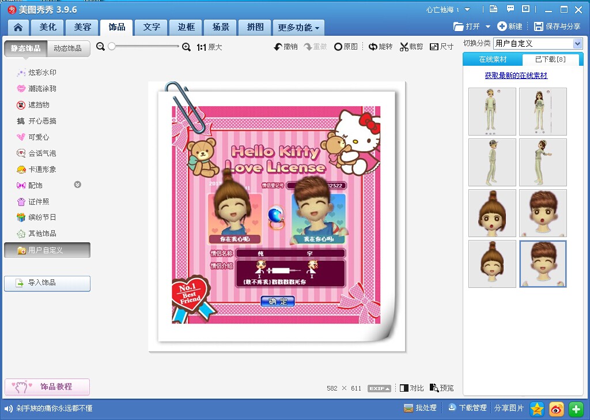Open the 拼图 tab
The width and height of the screenshot is (590, 420).
(x=255, y=27)
